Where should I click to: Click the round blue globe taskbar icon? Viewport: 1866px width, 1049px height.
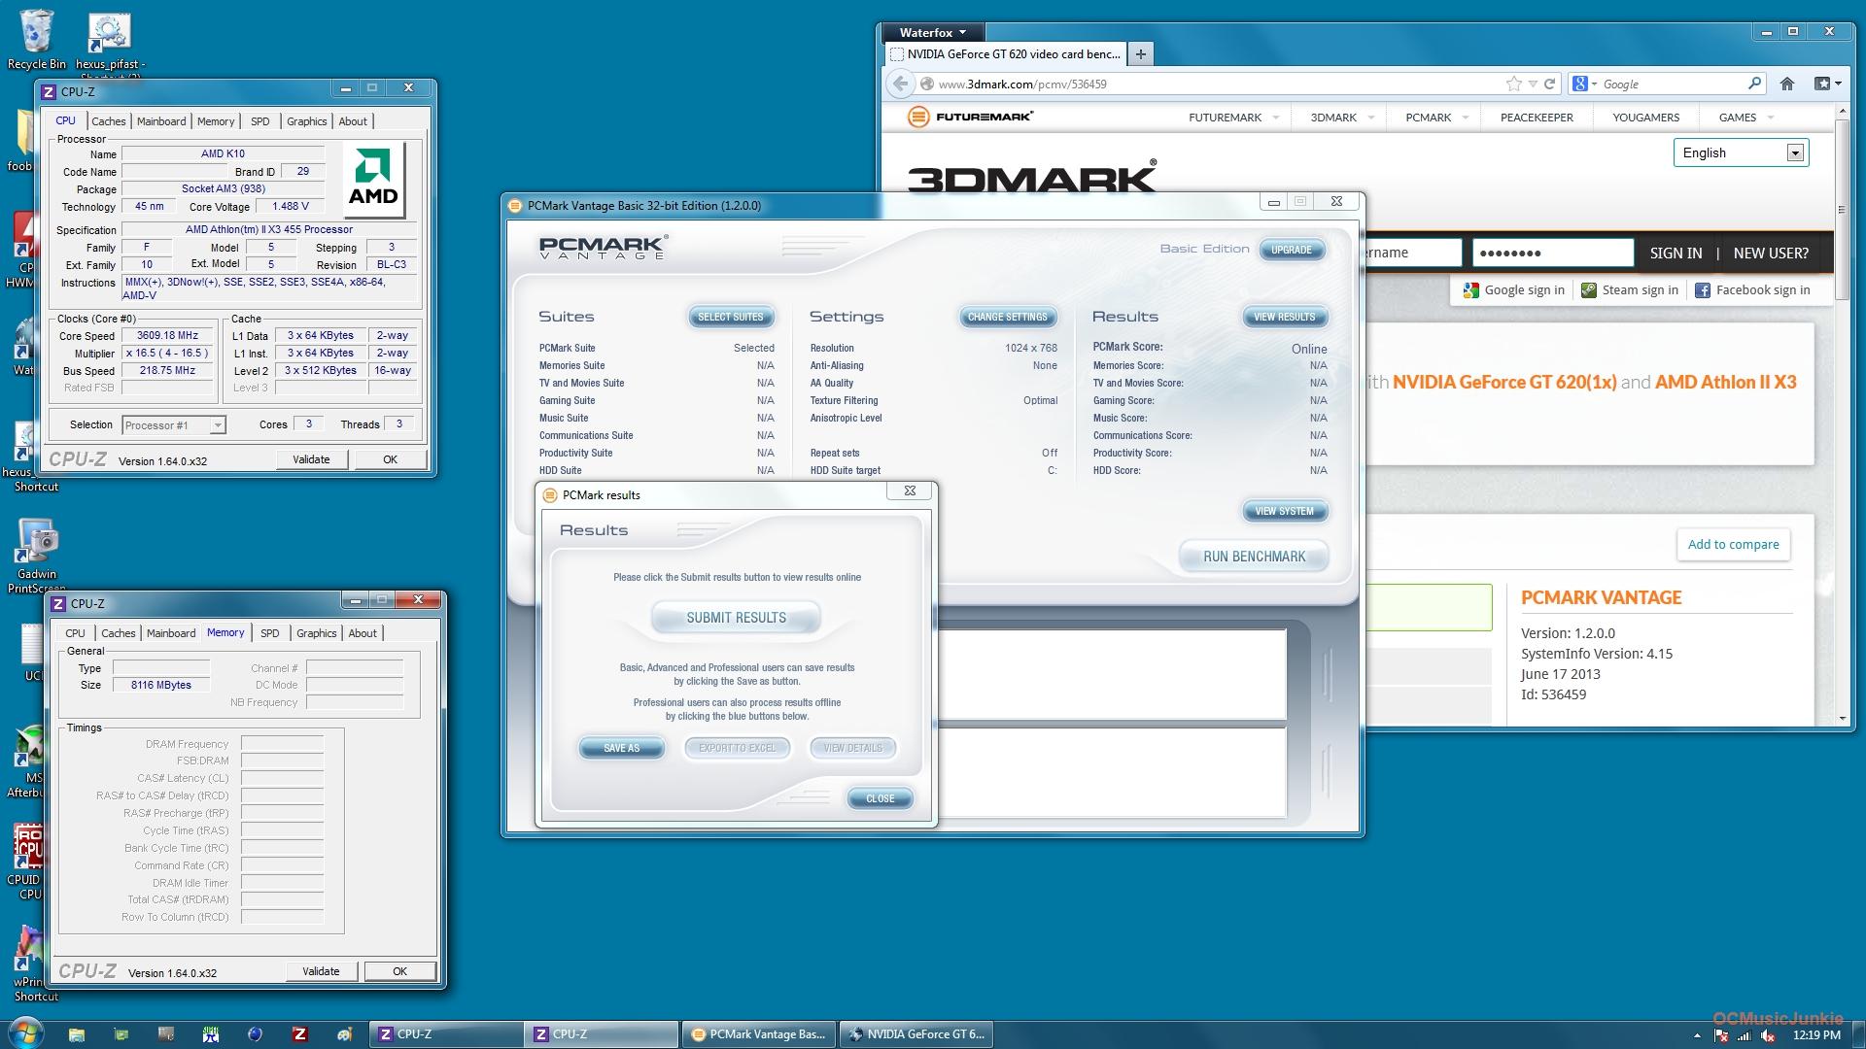tap(255, 1034)
